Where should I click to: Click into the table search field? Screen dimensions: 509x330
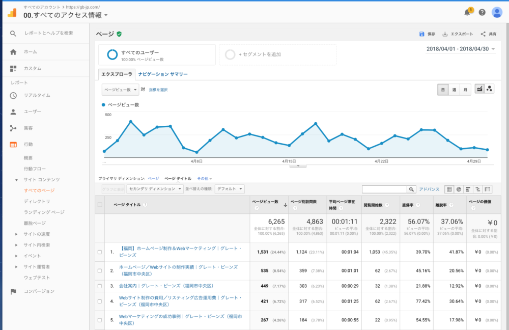(384, 189)
